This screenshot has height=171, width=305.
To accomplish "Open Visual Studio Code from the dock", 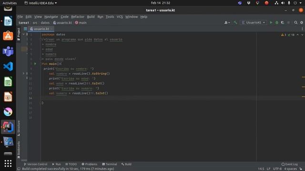I will click(x=8, y=66).
